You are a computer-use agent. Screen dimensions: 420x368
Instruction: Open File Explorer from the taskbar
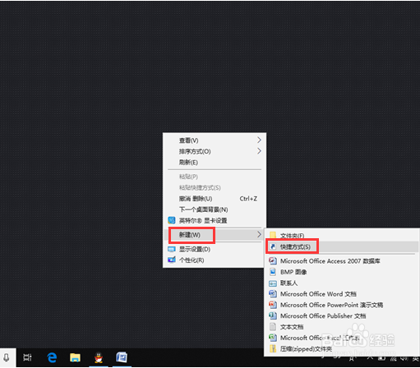(75, 357)
